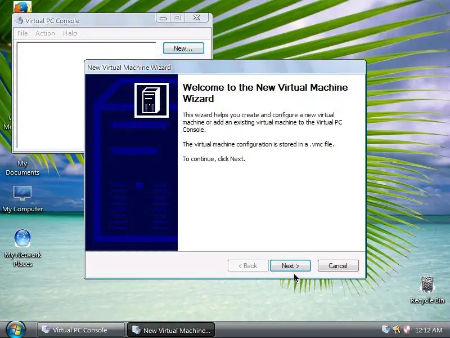The width and height of the screenshot is (450, 338).
Task: Click the Welcome to the New Virtual Machine Wizard heading
Action: tap(265, 93)
